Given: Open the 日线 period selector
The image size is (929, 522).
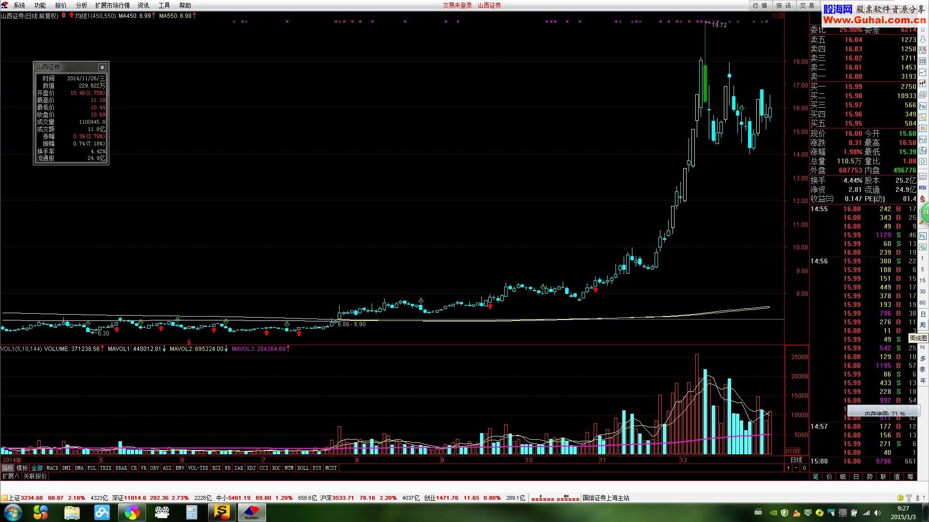Looking at the screenshot, I should click(796, 460).
